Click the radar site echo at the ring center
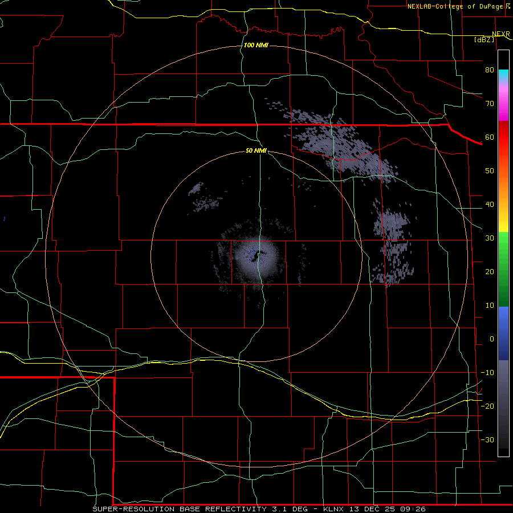 pyautogui.click(x=258, y=257)
